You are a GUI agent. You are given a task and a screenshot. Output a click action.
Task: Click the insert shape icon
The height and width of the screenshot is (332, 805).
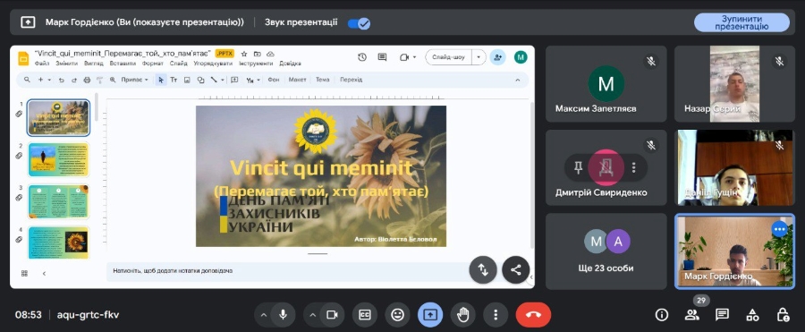(200, 80)
